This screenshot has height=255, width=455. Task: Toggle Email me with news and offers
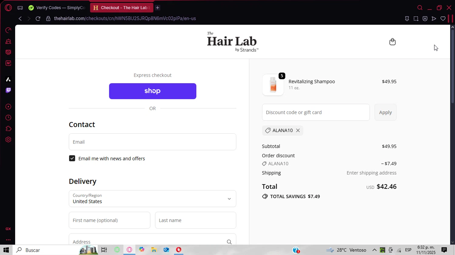pyautogui.click(x=72, y=159)
